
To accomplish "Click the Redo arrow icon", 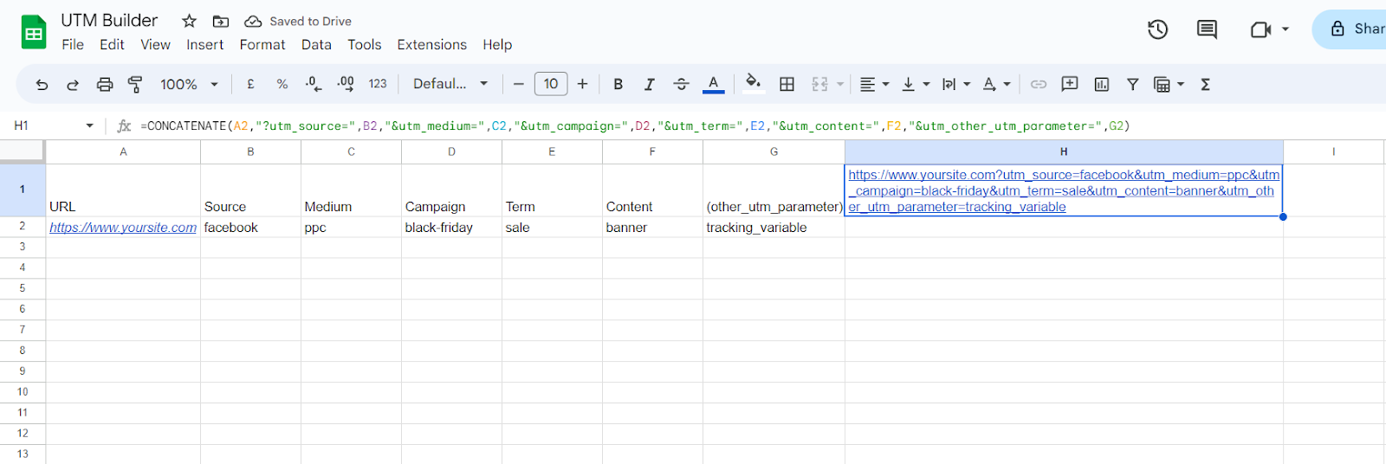I will pos(73,85).
